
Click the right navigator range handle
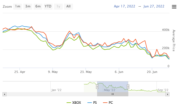click(128, 87)
